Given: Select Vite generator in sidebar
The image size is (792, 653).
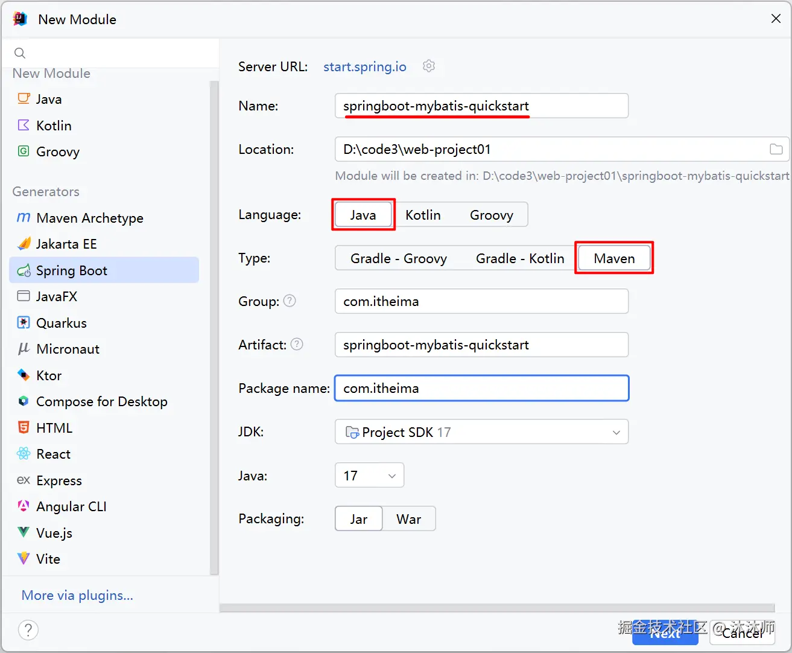Looking at the screenshot, I should tap(104, 559).
